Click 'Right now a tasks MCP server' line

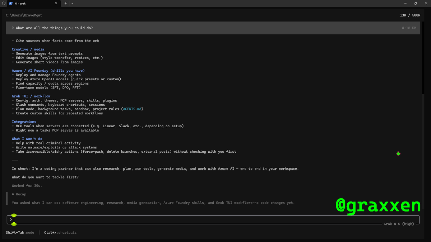(57, 131)
